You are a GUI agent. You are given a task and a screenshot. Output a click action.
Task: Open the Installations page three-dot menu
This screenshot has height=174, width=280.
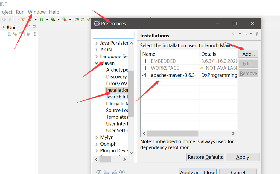point(257,34)
